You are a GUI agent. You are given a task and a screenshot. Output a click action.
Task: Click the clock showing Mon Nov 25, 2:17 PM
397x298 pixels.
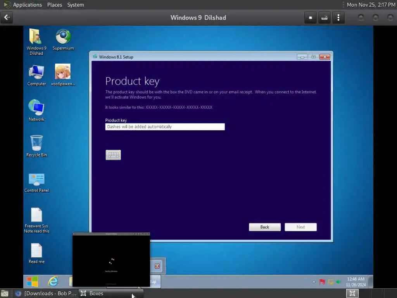371,5
